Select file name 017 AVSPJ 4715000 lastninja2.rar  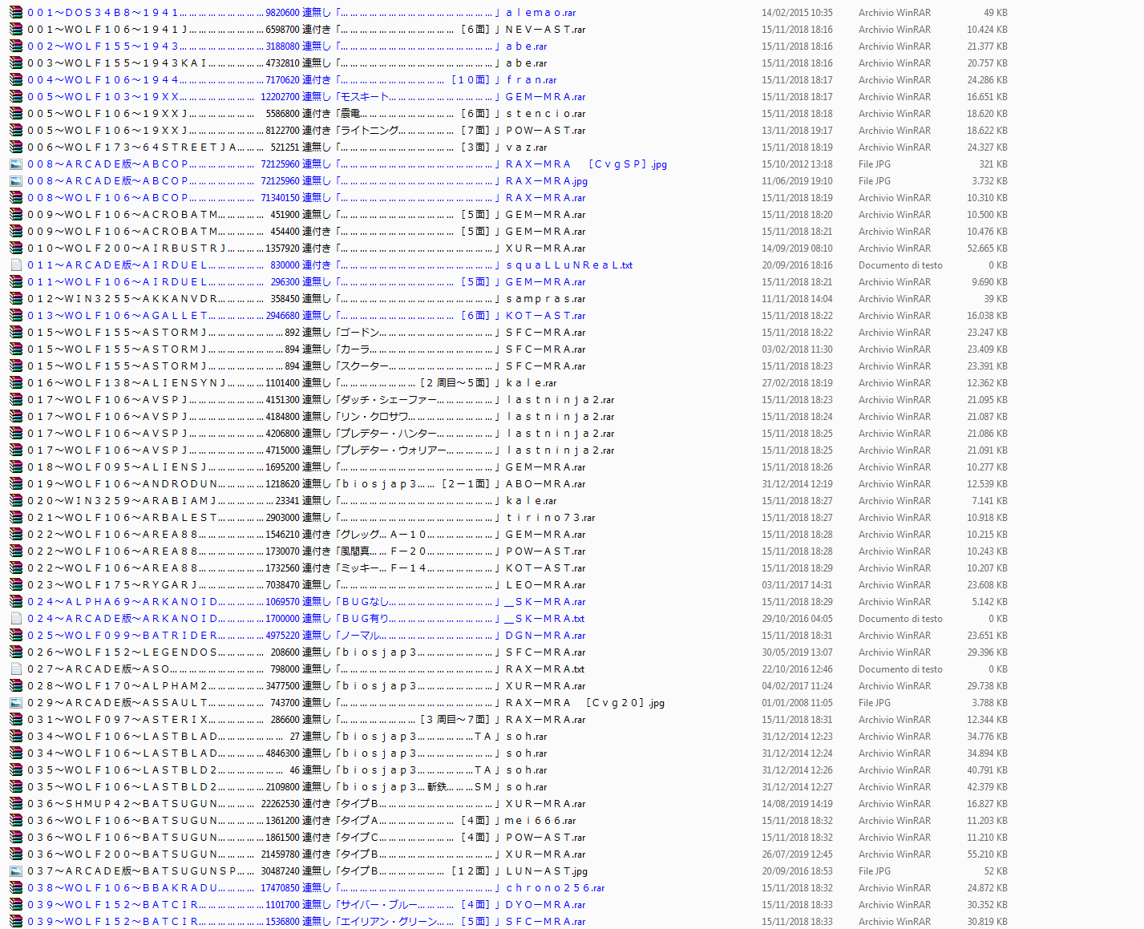click(321, 450)
